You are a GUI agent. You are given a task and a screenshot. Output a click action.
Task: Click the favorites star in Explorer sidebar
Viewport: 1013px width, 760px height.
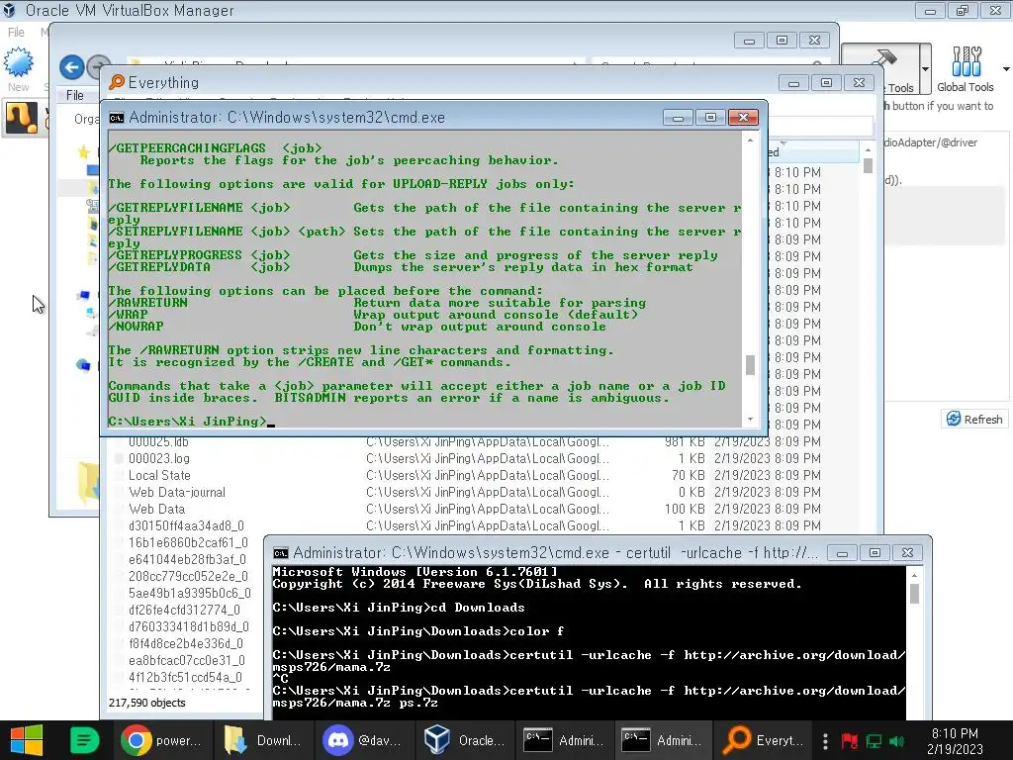tap(83, 151)
